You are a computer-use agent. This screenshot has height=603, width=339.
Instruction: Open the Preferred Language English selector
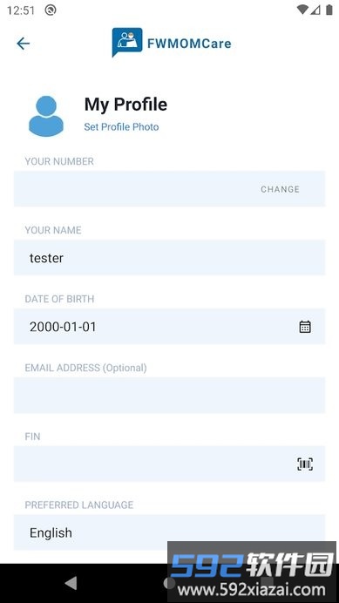pos(169,532)
